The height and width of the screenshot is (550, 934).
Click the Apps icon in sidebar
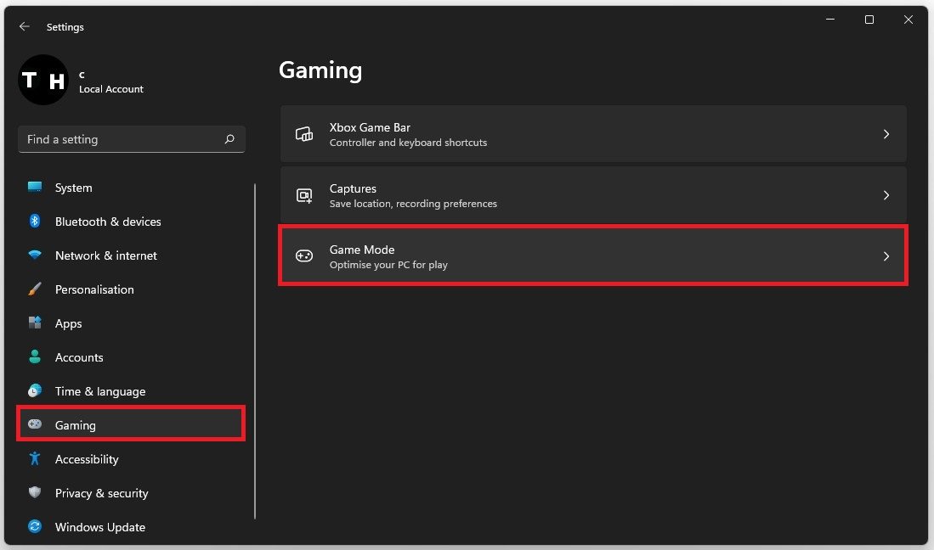click(35, 323)
